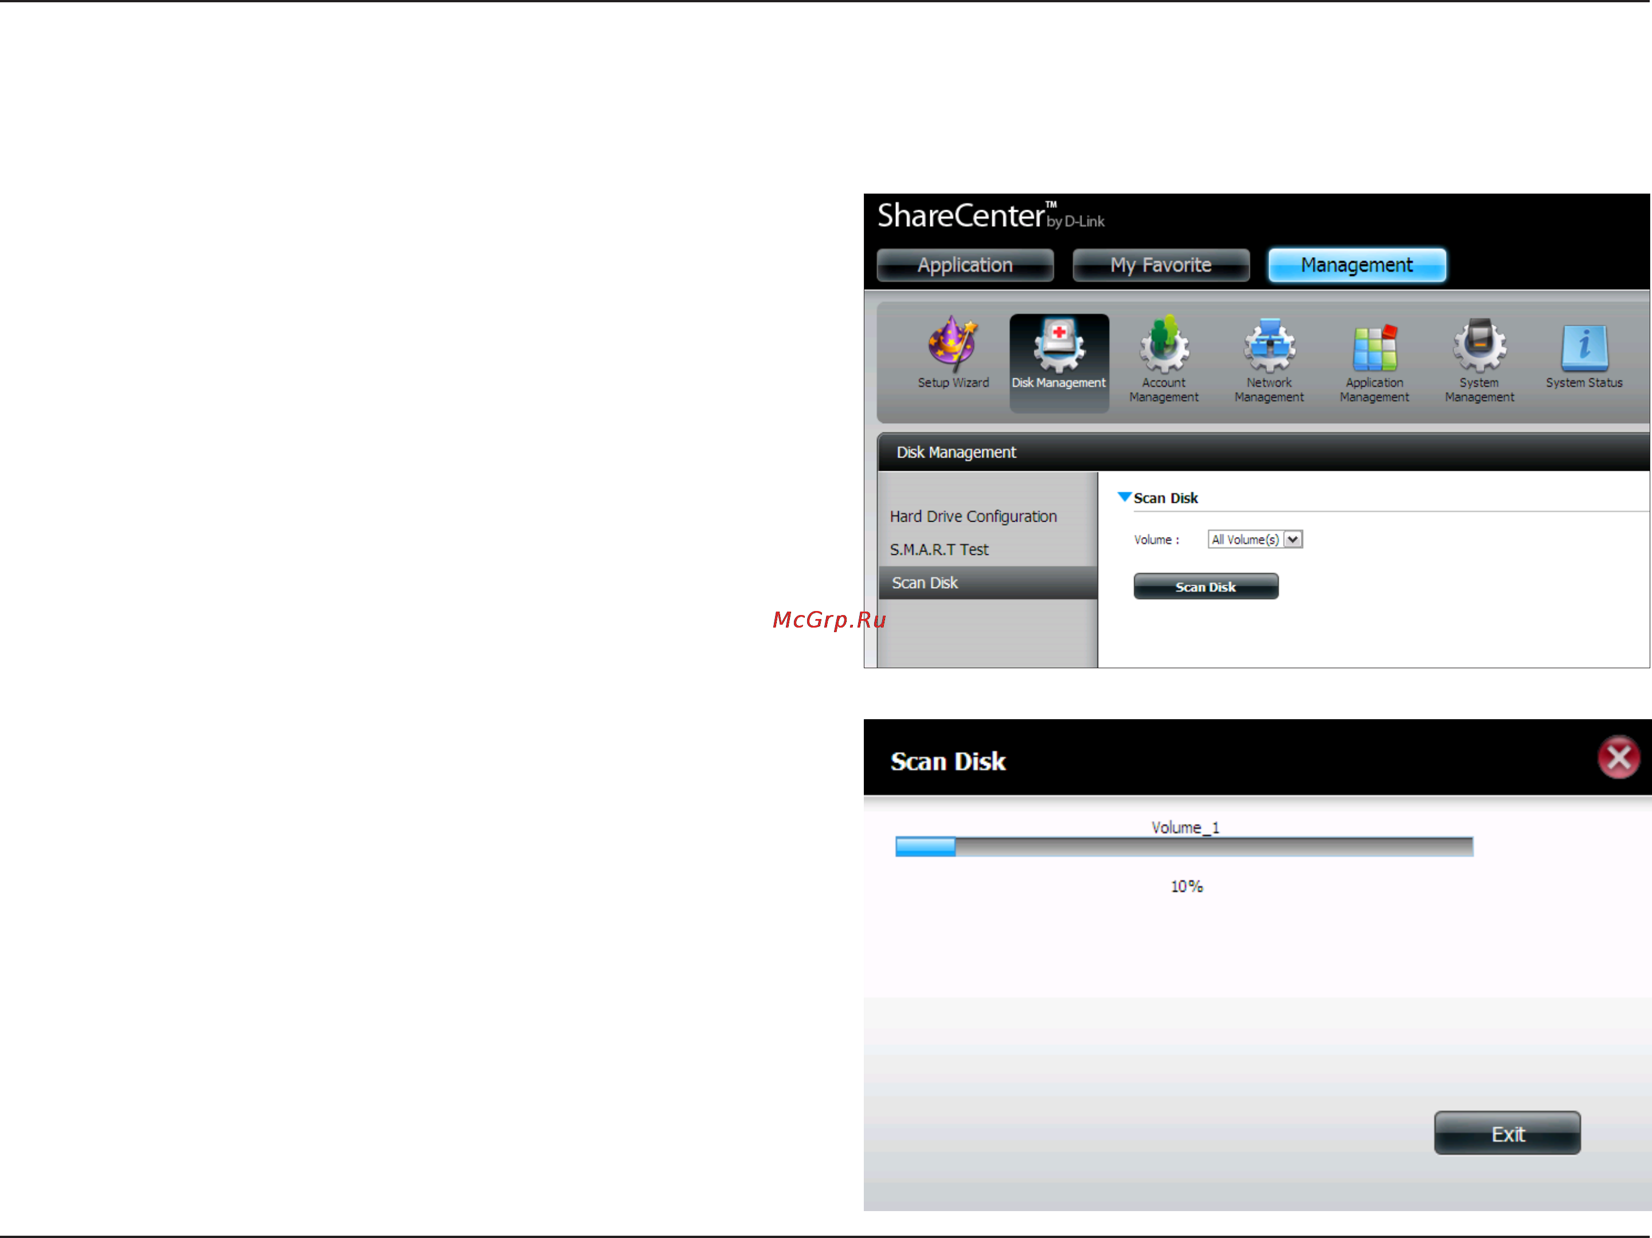Screen dimensions: 1652x1238
Task: Collapse the Scan Disk section triangle
Action: (1124, 496)
